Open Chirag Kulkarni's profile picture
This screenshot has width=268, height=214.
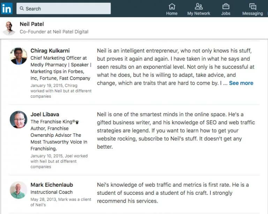pyautogui.click(x=18, y=56)
